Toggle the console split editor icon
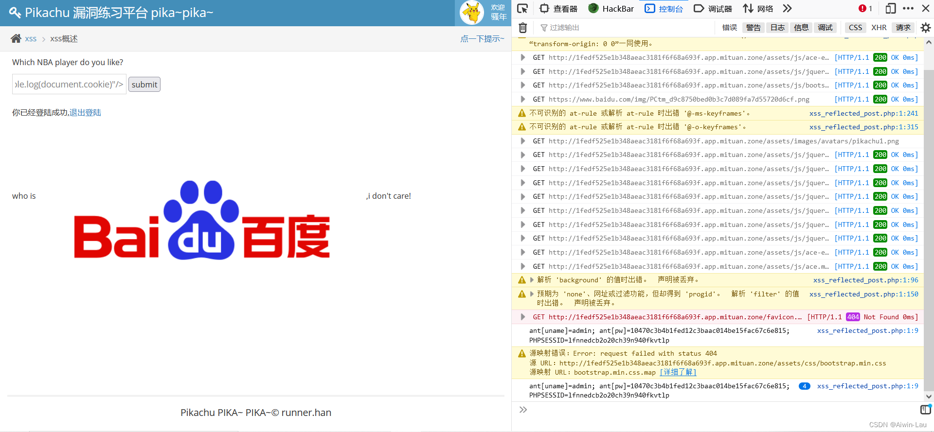The width and height of the screenshot is (934, 432). 925,410
